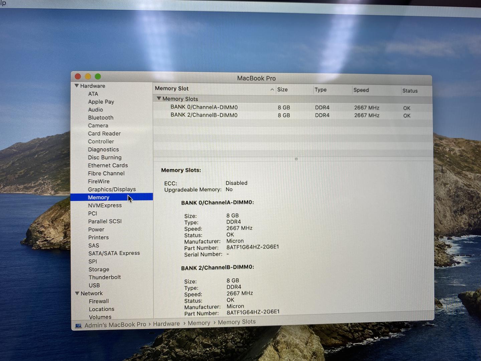Screen dimensions: 481x361
Task: Open the Bluetooth hardware entry
Action: [x=101, y=118]
